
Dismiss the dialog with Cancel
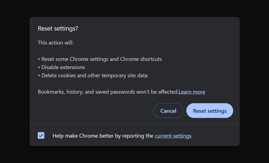click(168, 111)
